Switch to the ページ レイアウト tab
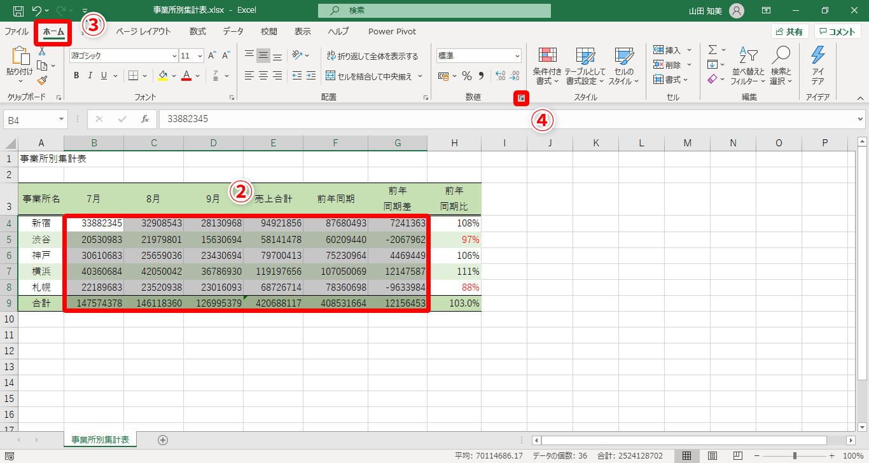869x463 pixels. pyautogui.click(x=143, y=31)
